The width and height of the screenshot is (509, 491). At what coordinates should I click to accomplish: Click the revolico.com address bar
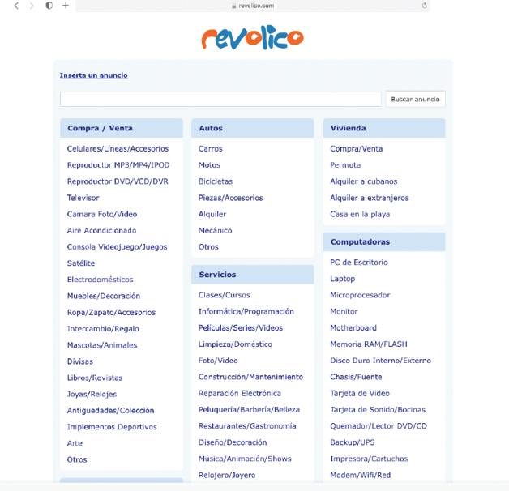click(252, 6)
